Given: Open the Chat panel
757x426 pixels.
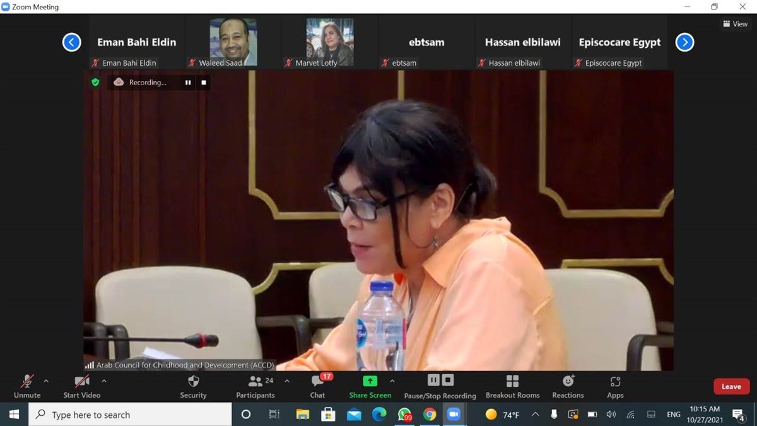Looking at the screenshot, I should tap(317, 382).
